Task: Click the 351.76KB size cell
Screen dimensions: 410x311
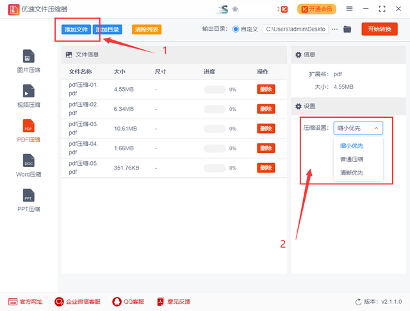Action: (126, 168)
